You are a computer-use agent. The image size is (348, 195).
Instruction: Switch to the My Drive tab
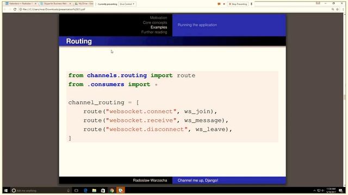(x=84, y=4)
